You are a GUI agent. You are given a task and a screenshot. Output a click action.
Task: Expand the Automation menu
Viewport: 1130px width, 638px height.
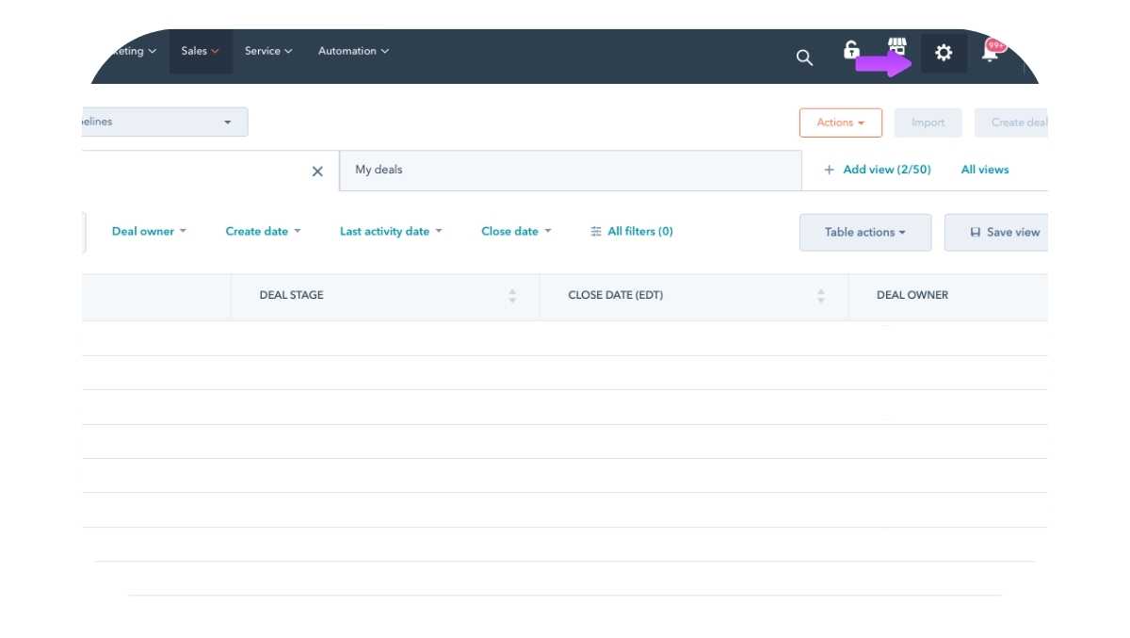pyautogui.click(x=353, y=51)
